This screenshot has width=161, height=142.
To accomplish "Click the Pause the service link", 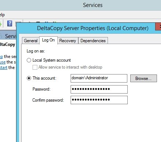I will point(3,62).
